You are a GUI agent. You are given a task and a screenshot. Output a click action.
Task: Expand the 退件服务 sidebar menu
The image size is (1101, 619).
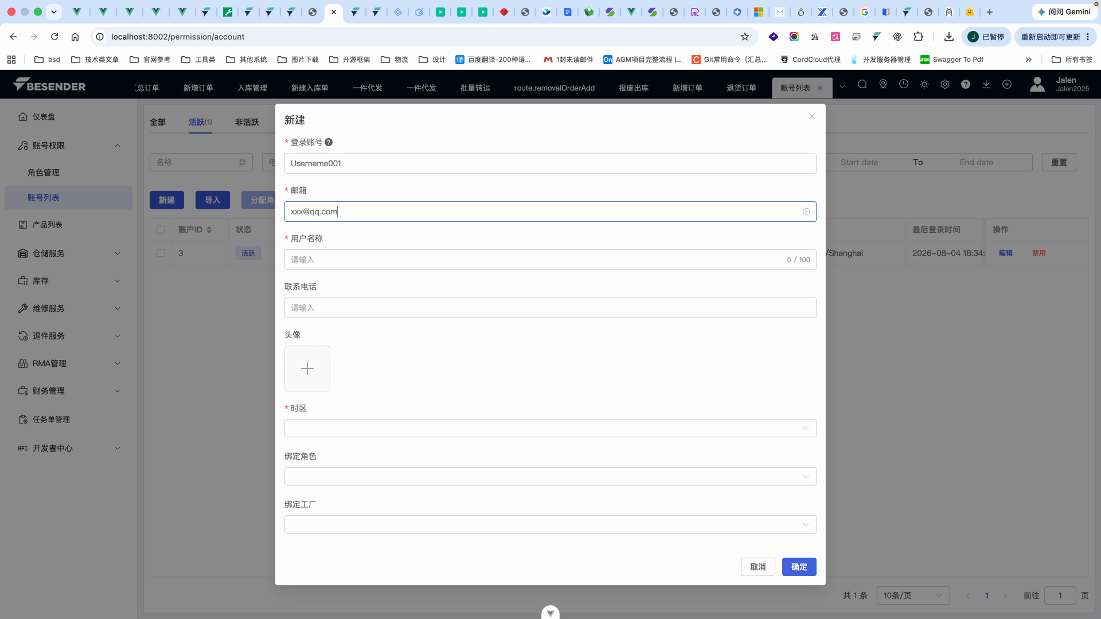pos(69,336)
